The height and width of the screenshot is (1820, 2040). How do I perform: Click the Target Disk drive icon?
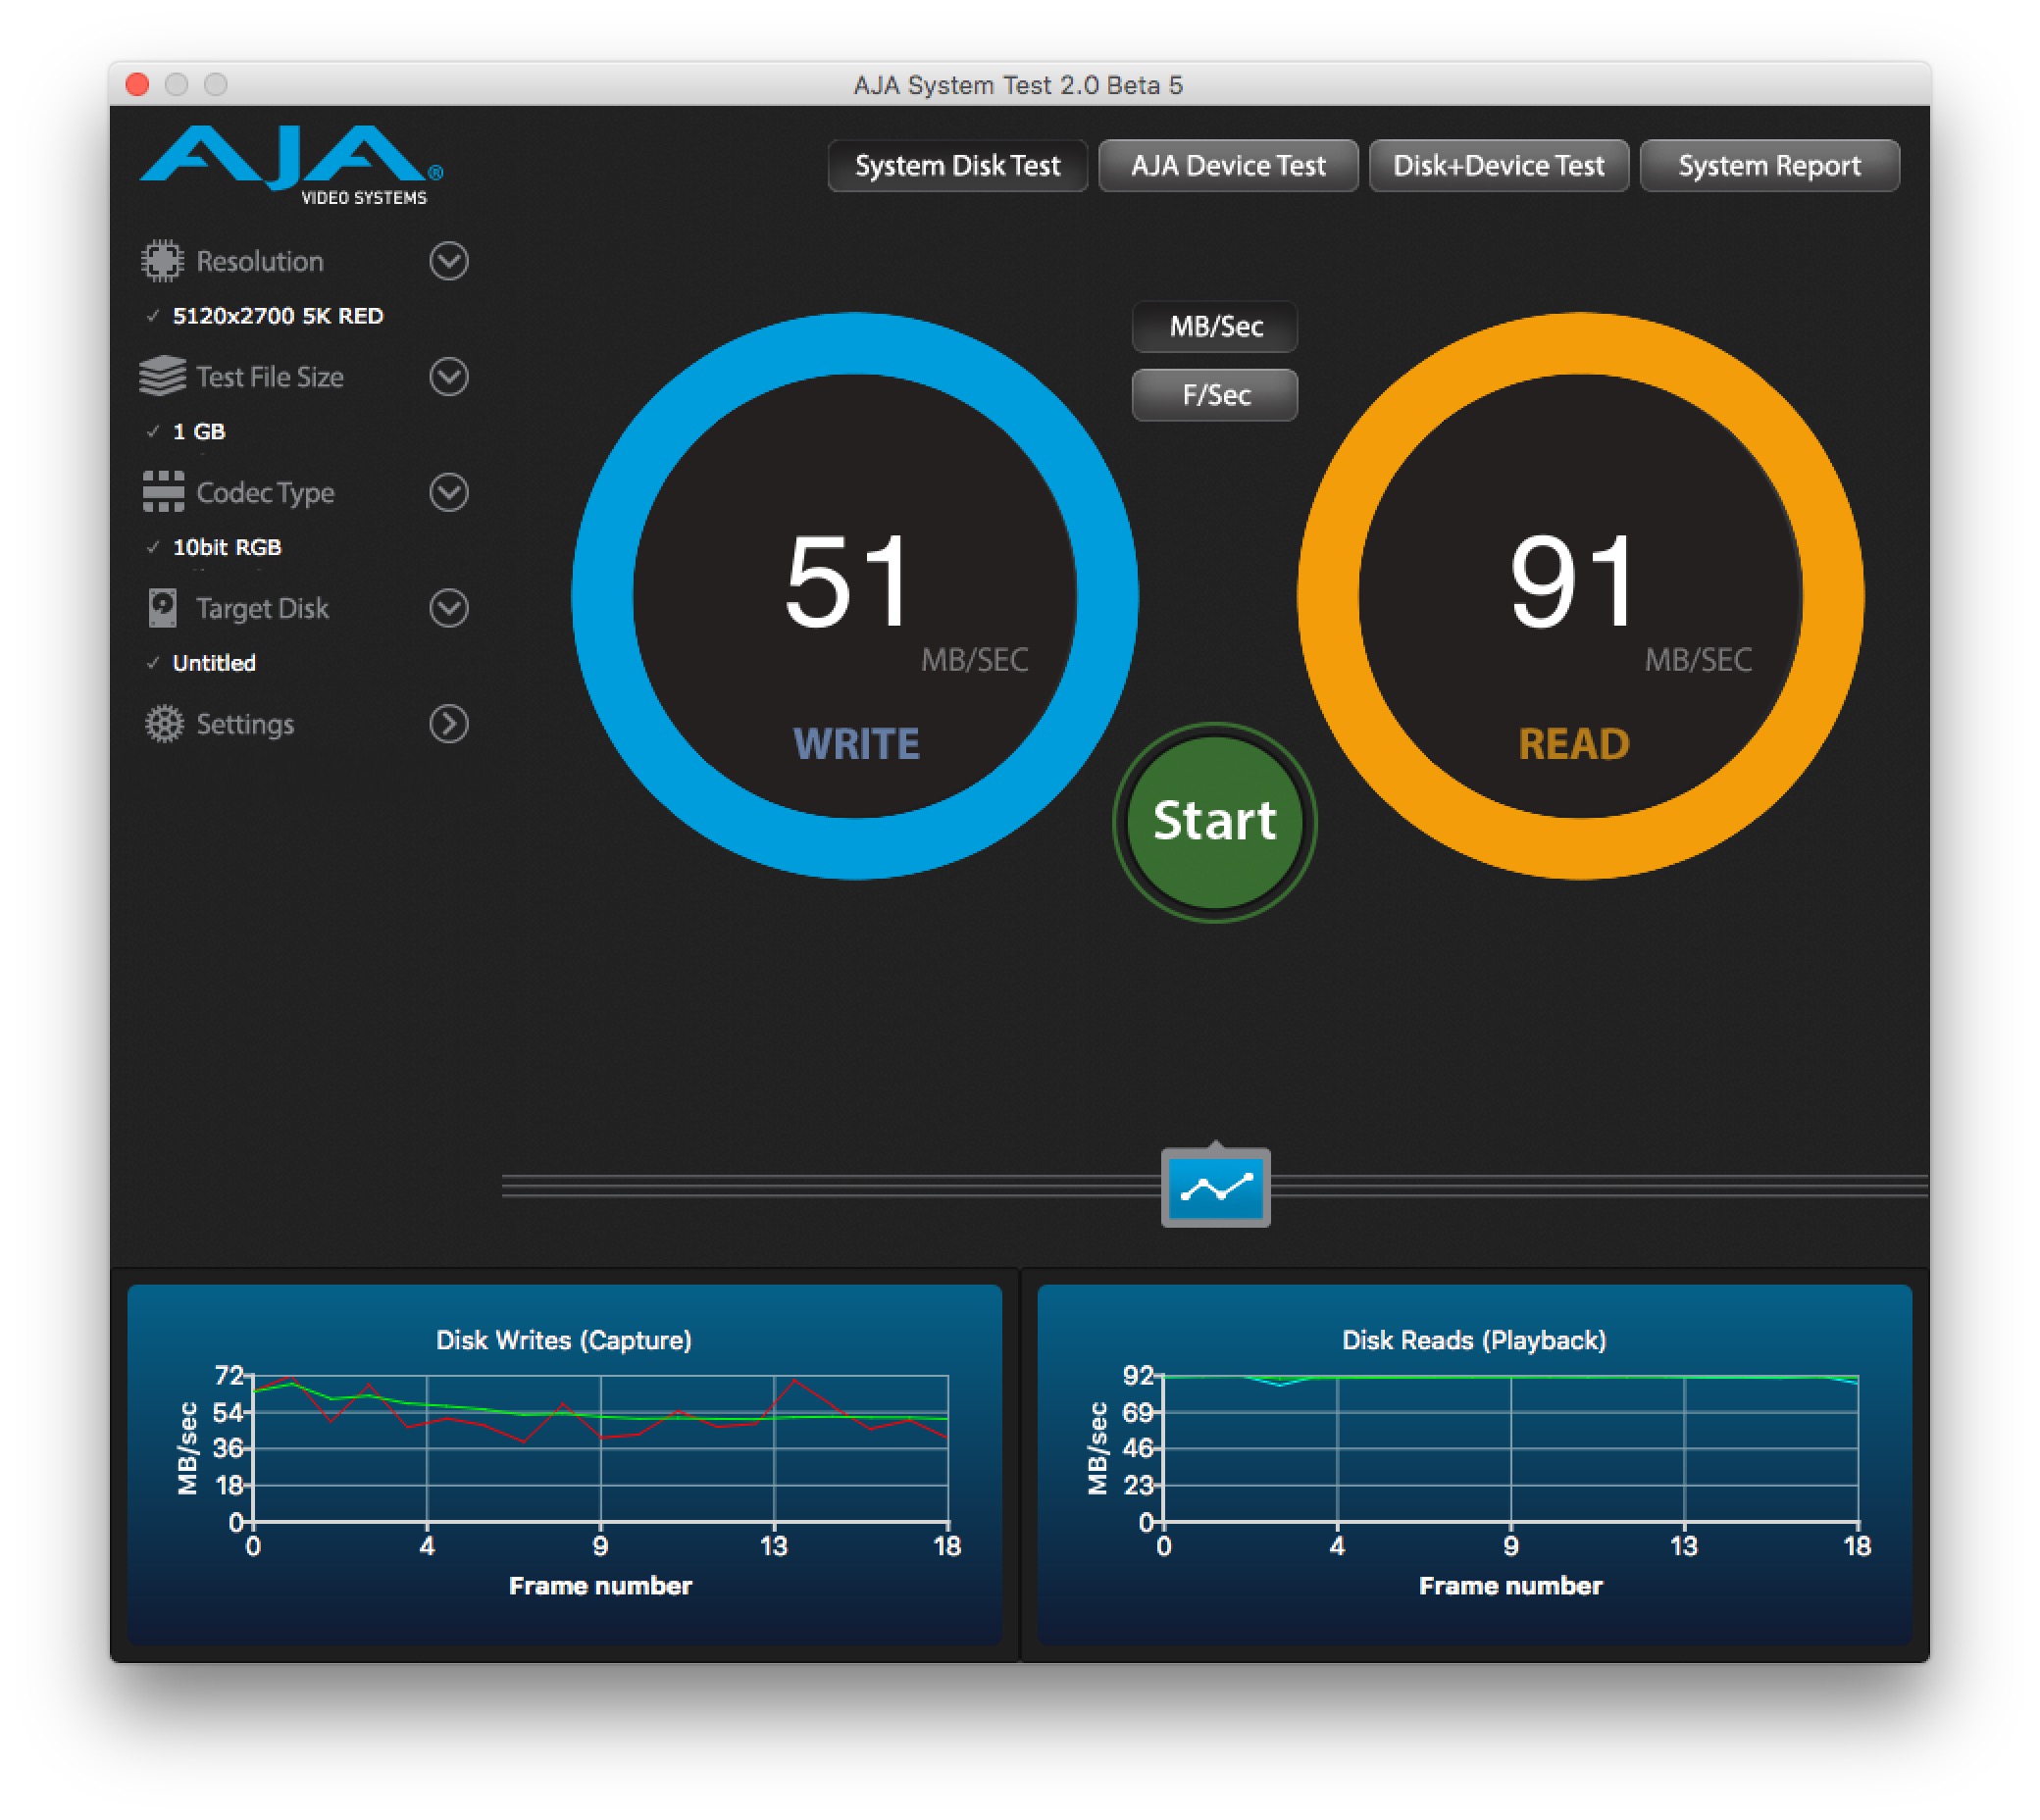(x=162, y=607)
